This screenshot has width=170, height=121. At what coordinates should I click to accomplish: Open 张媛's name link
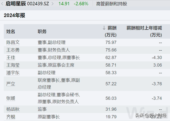coord(11,98)
